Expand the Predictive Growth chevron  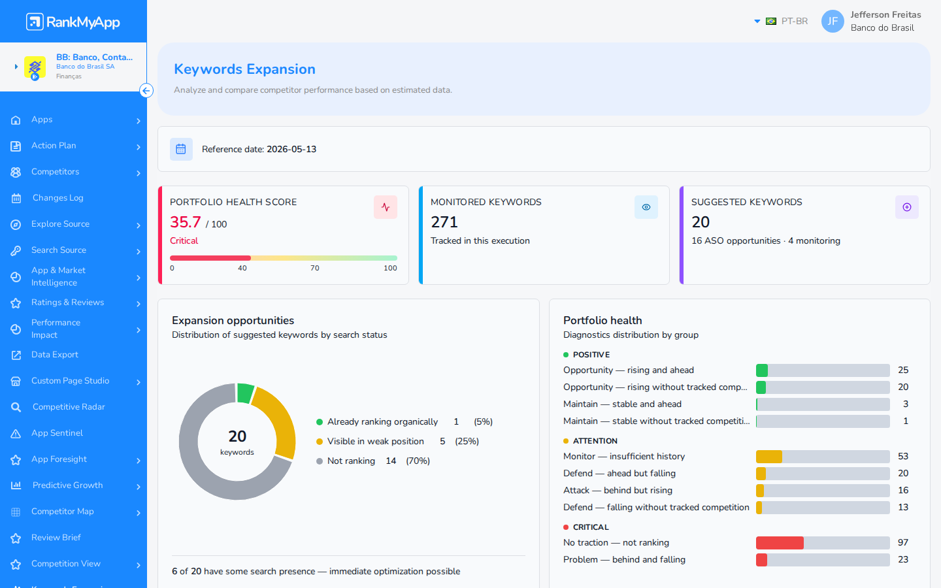click(139, 487)
